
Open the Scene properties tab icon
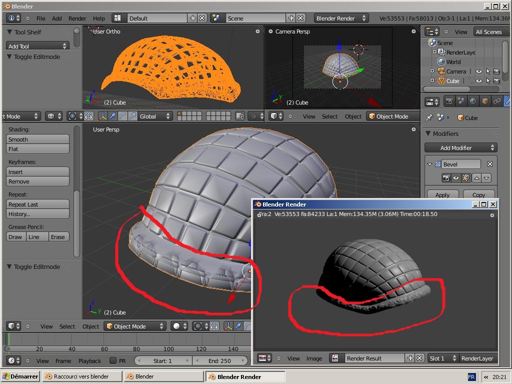click(x=461, y=101)
